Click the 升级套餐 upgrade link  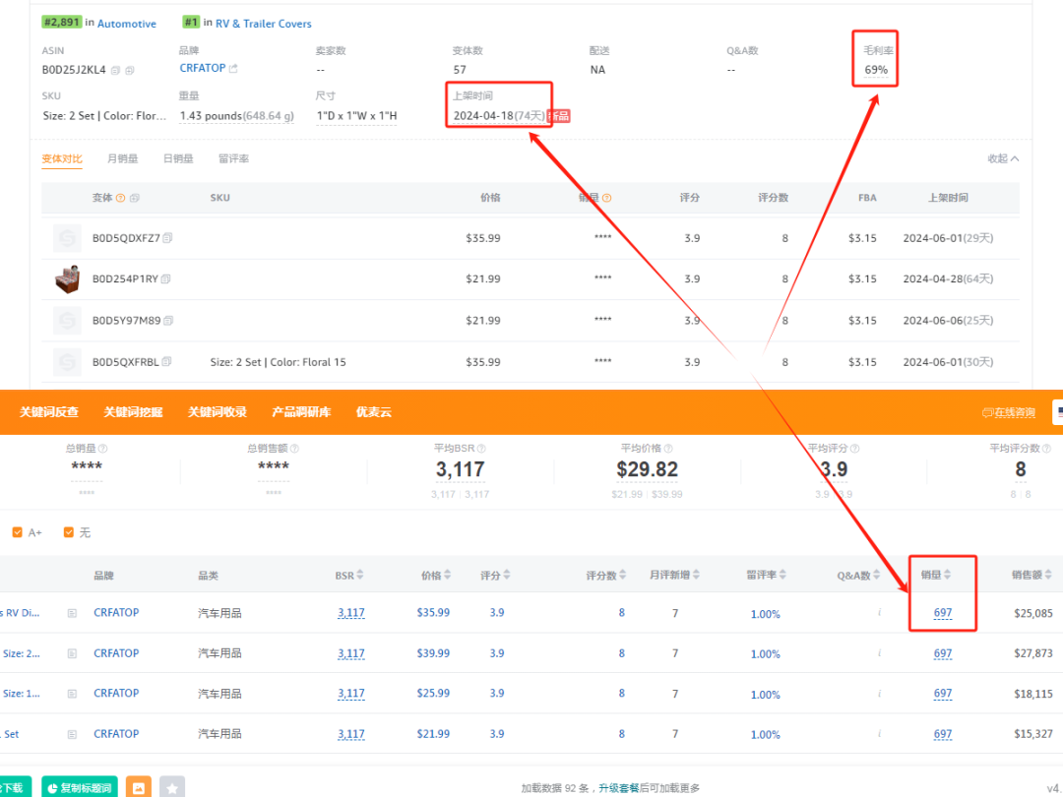click(618, 788)
